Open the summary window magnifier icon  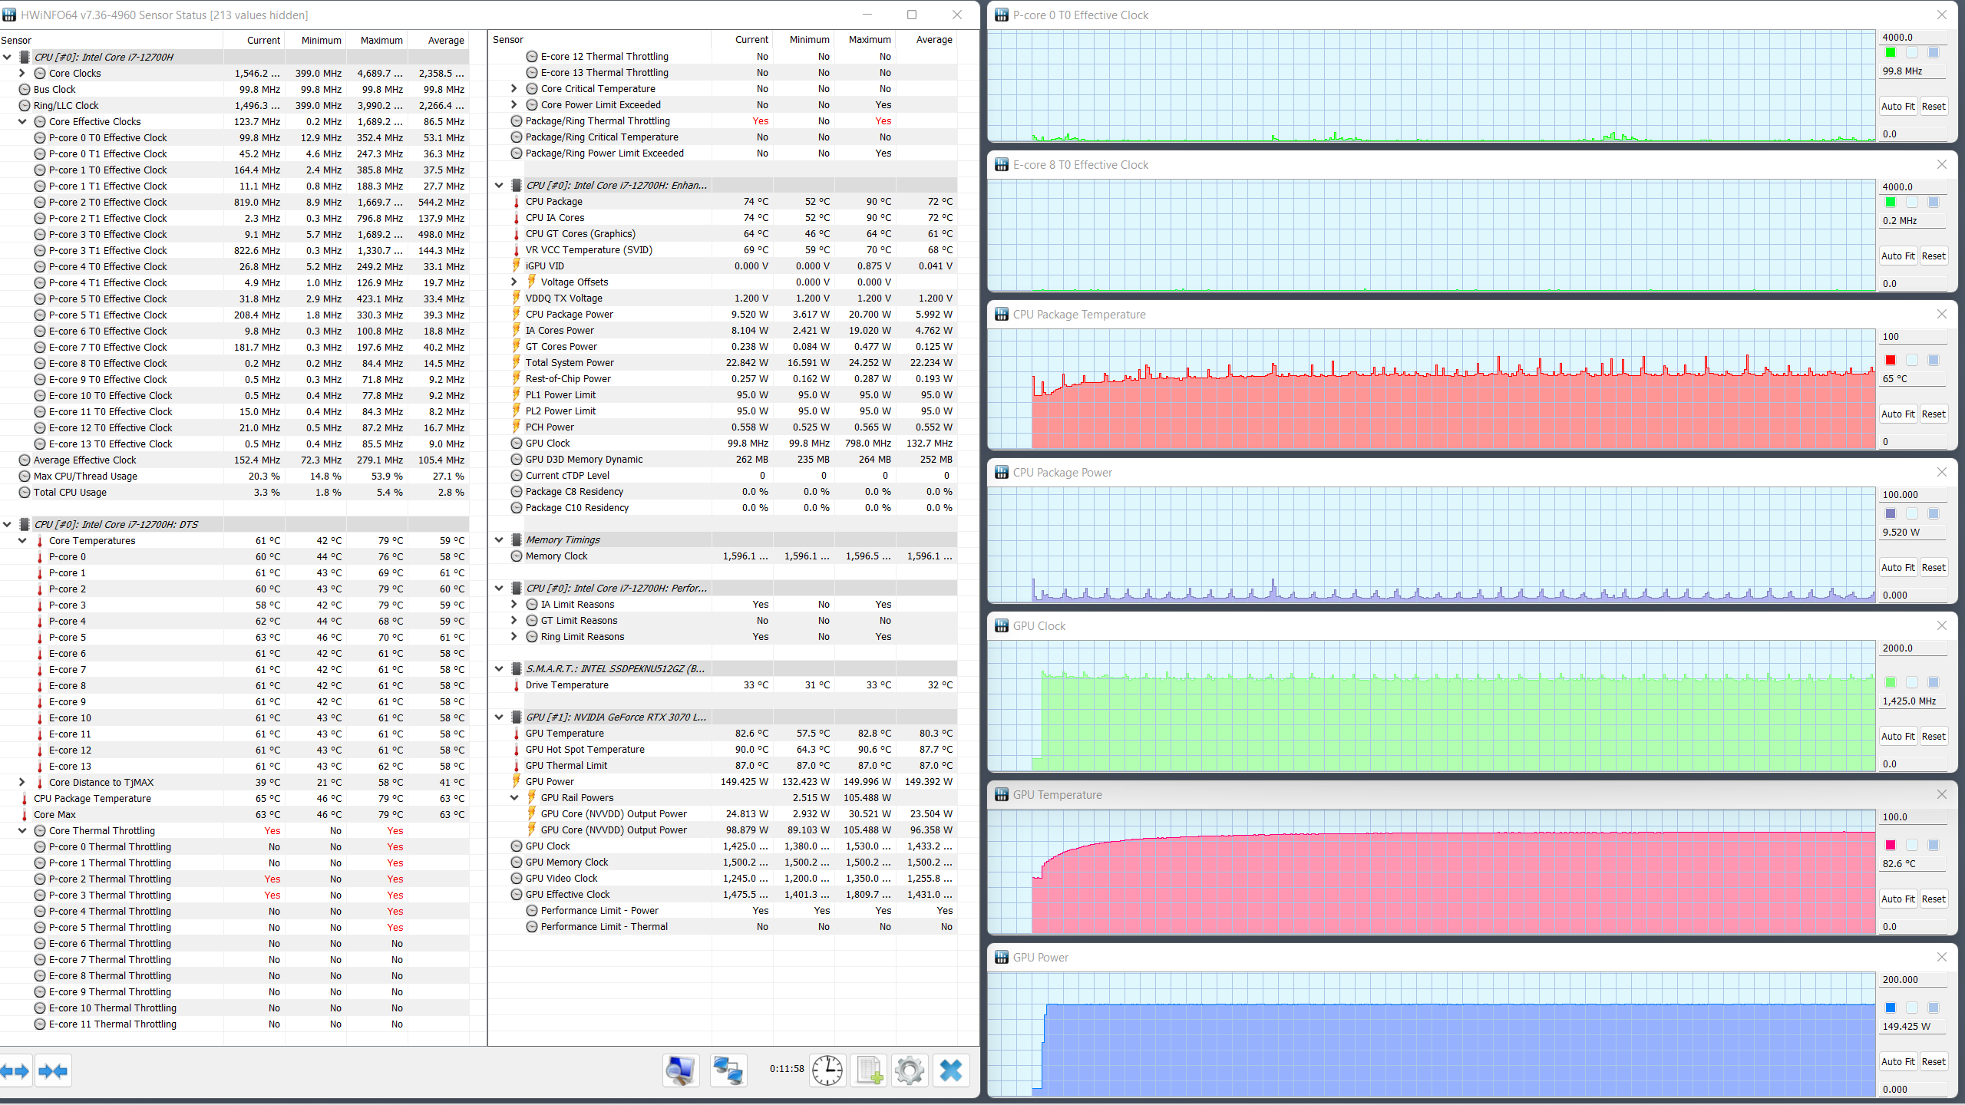click(681, 1070)
